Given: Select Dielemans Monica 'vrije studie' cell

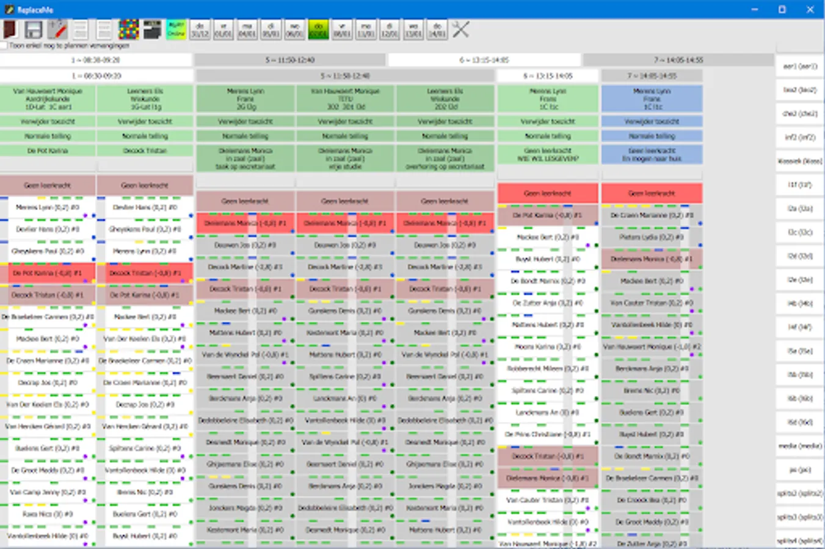Looking at the screenshot, I should pos(346,158).
